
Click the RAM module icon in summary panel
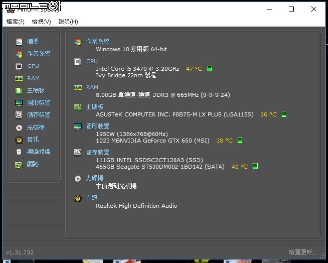tap(78, 88)
